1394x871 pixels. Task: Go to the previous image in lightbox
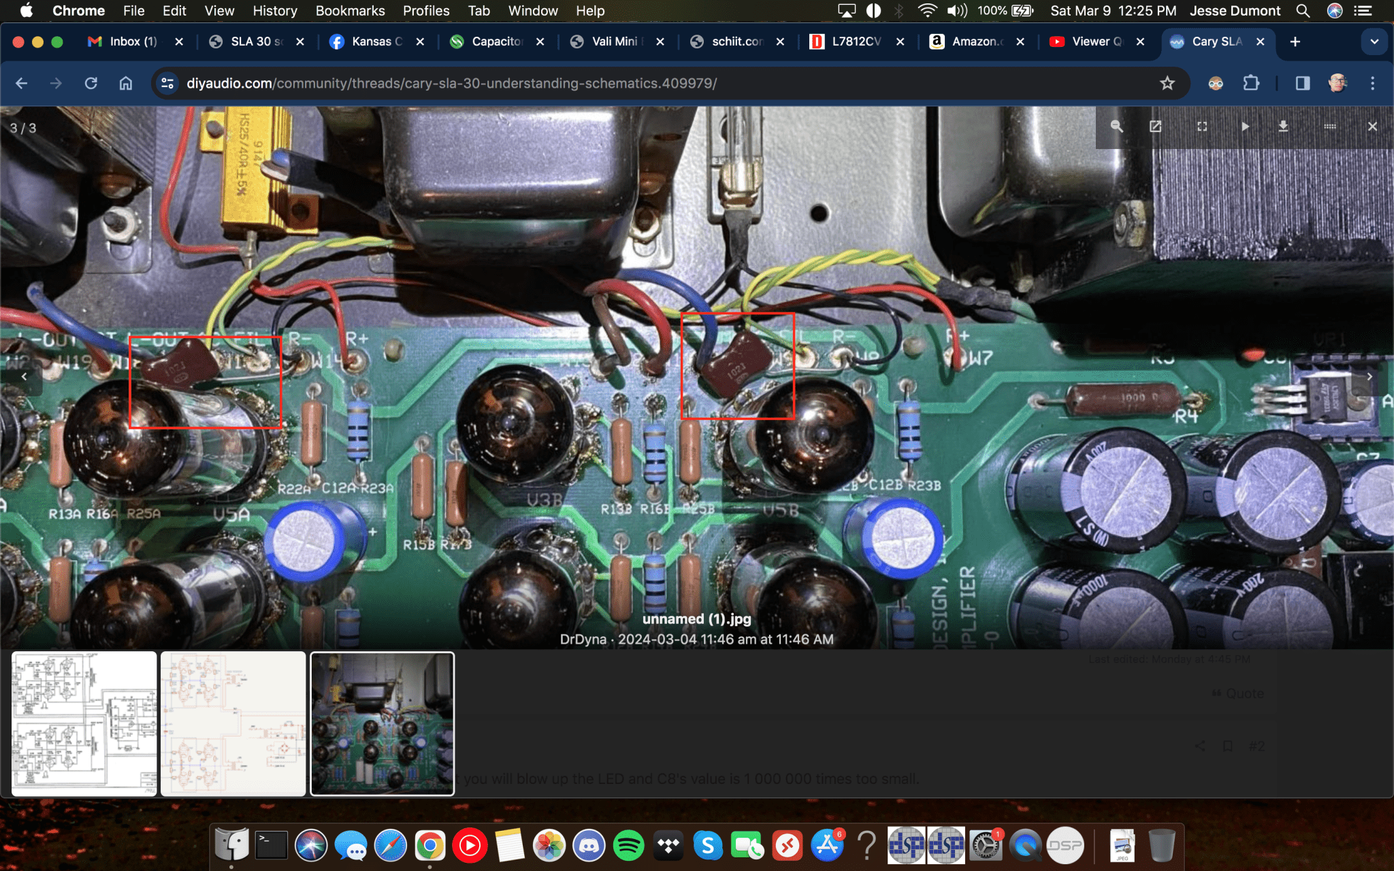(24, 376)
